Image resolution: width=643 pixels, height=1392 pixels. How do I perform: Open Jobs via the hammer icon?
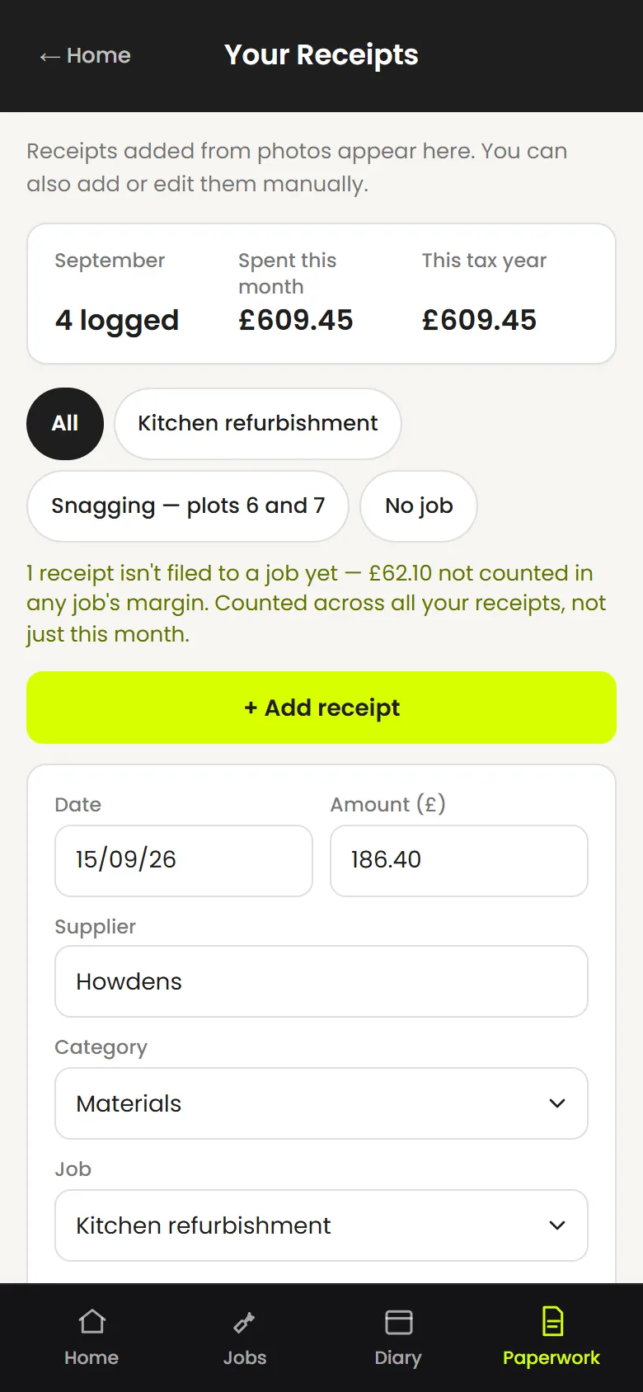(245, 1322)
